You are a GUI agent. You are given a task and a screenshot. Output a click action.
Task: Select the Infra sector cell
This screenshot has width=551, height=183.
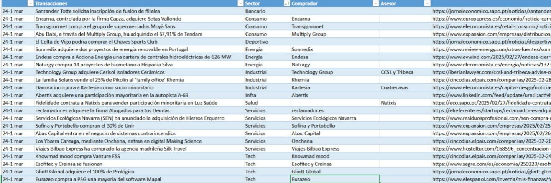tap(267, 95)
